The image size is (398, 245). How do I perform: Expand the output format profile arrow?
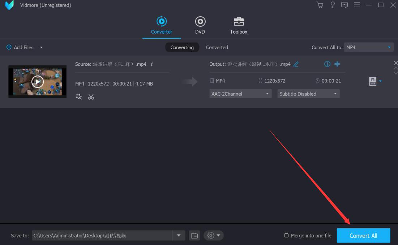[380, 81]
